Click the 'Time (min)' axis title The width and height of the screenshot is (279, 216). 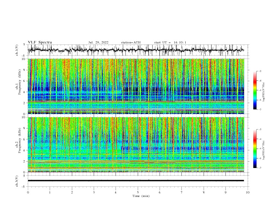(141, 196)
